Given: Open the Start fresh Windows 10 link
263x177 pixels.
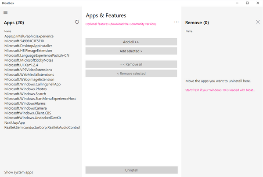Looking at the screenshot, I should point(220,90).
